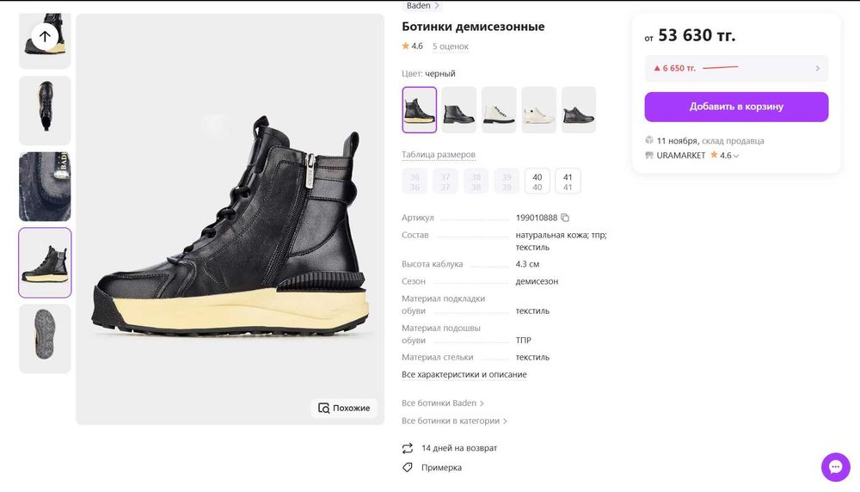Open the Baden brand breadcrumb
Viewport: 860px width, 492px height.
point(420,5)
